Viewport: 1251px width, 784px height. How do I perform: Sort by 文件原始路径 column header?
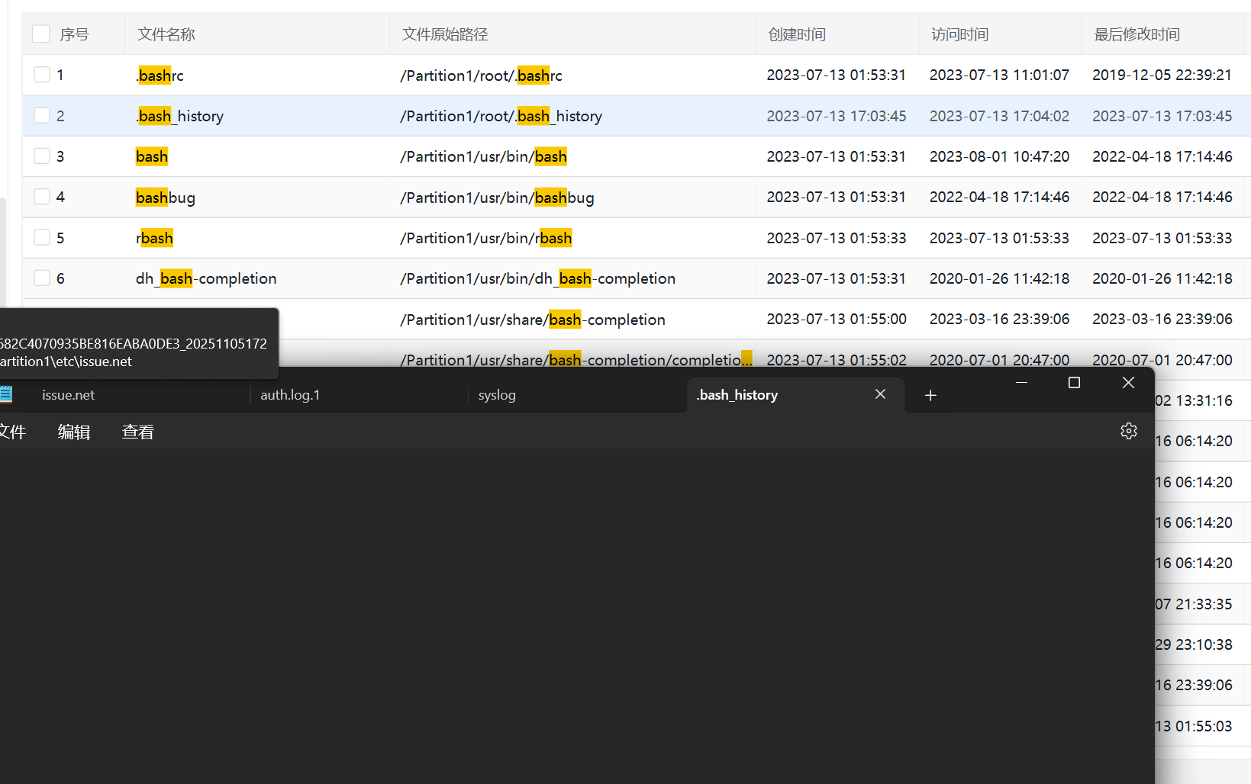445,34
